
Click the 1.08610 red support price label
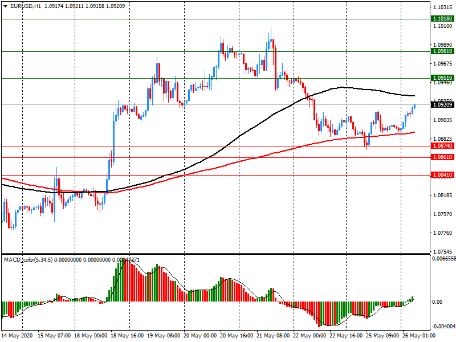(x=442, y=157)
